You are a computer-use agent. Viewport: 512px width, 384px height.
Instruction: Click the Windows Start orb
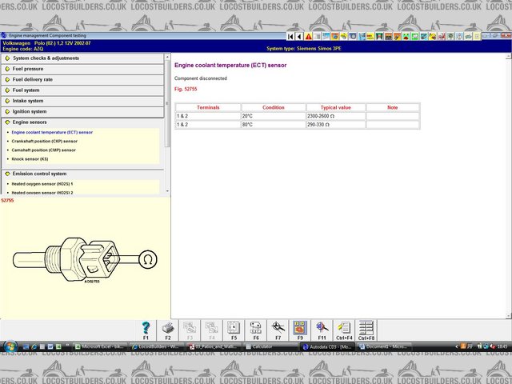pyautogui.click(x=10, y=346)
